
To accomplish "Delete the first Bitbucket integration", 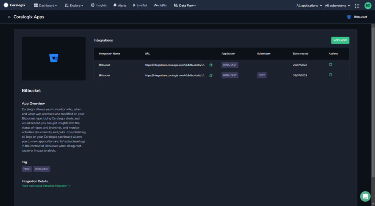I will (331, 64).
